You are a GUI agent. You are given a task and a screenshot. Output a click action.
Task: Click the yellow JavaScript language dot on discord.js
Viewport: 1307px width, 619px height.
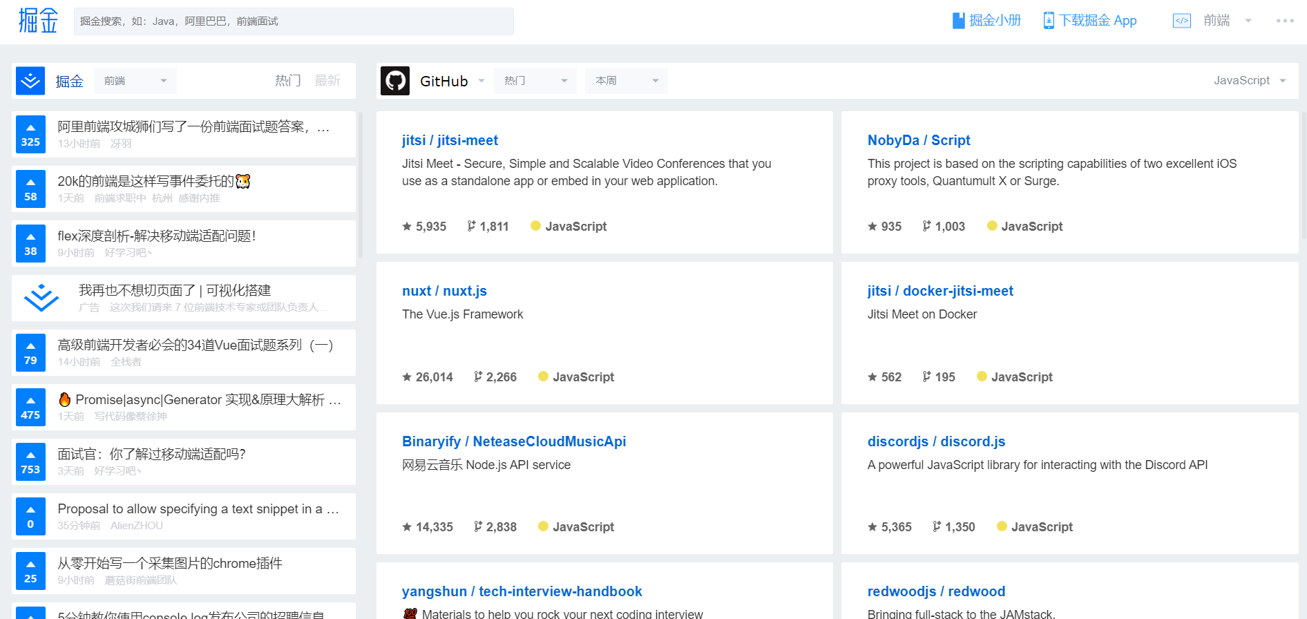pyautogui.click(x=1002, y=526)
